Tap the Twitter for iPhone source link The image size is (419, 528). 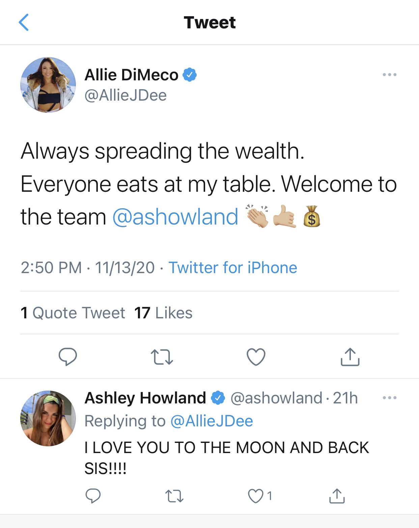click(x=233, y=268)
